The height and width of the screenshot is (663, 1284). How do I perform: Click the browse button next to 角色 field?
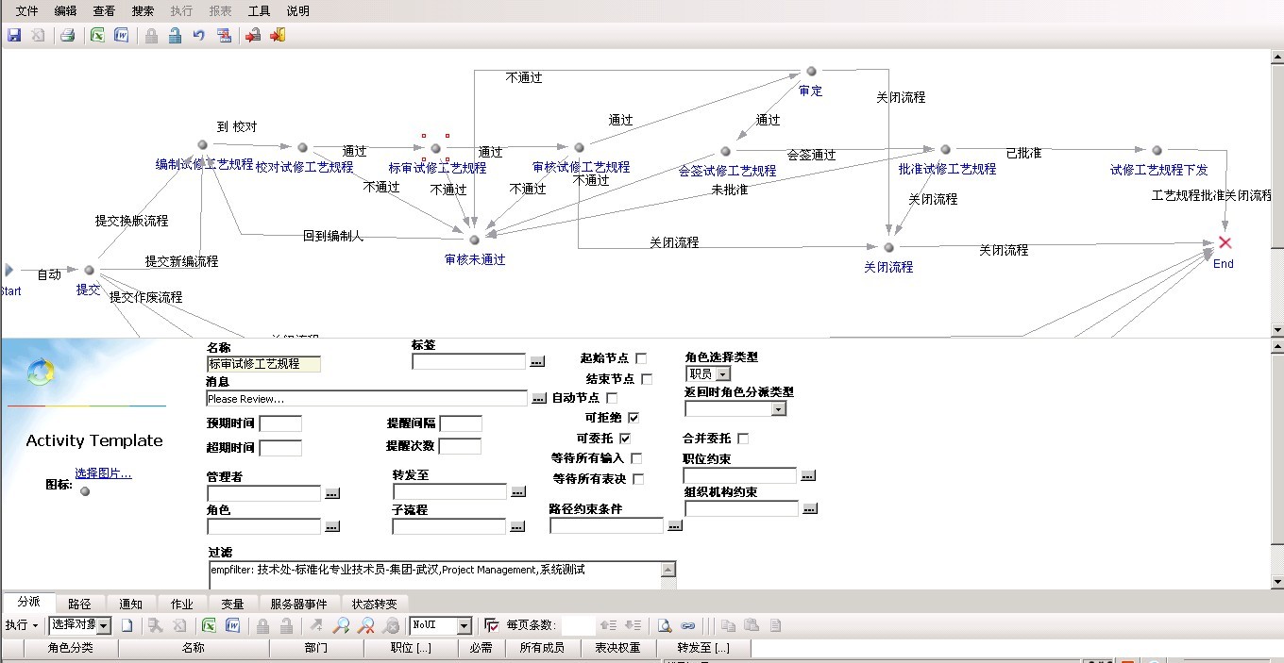point(331,527)
